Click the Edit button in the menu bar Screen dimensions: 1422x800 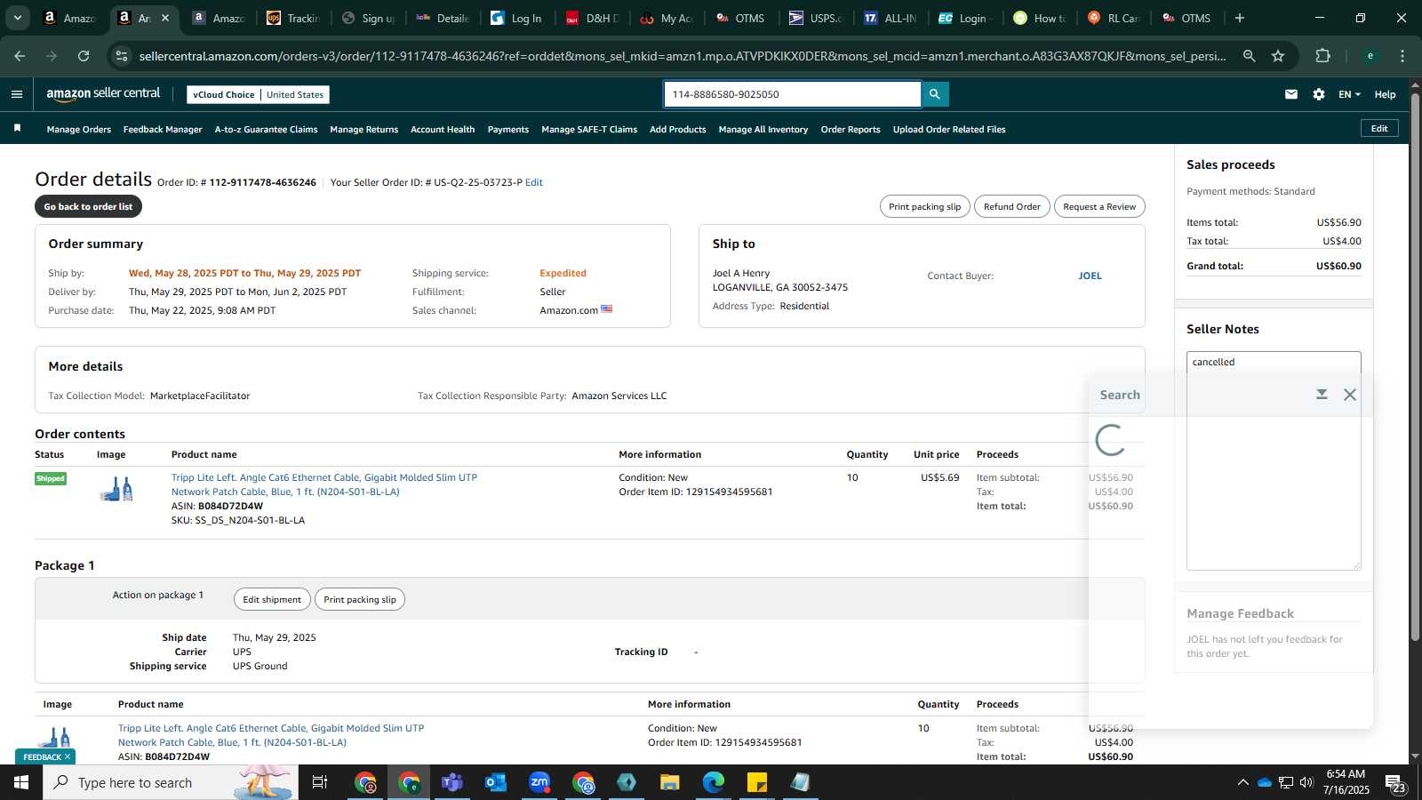tap(1379, 129)
